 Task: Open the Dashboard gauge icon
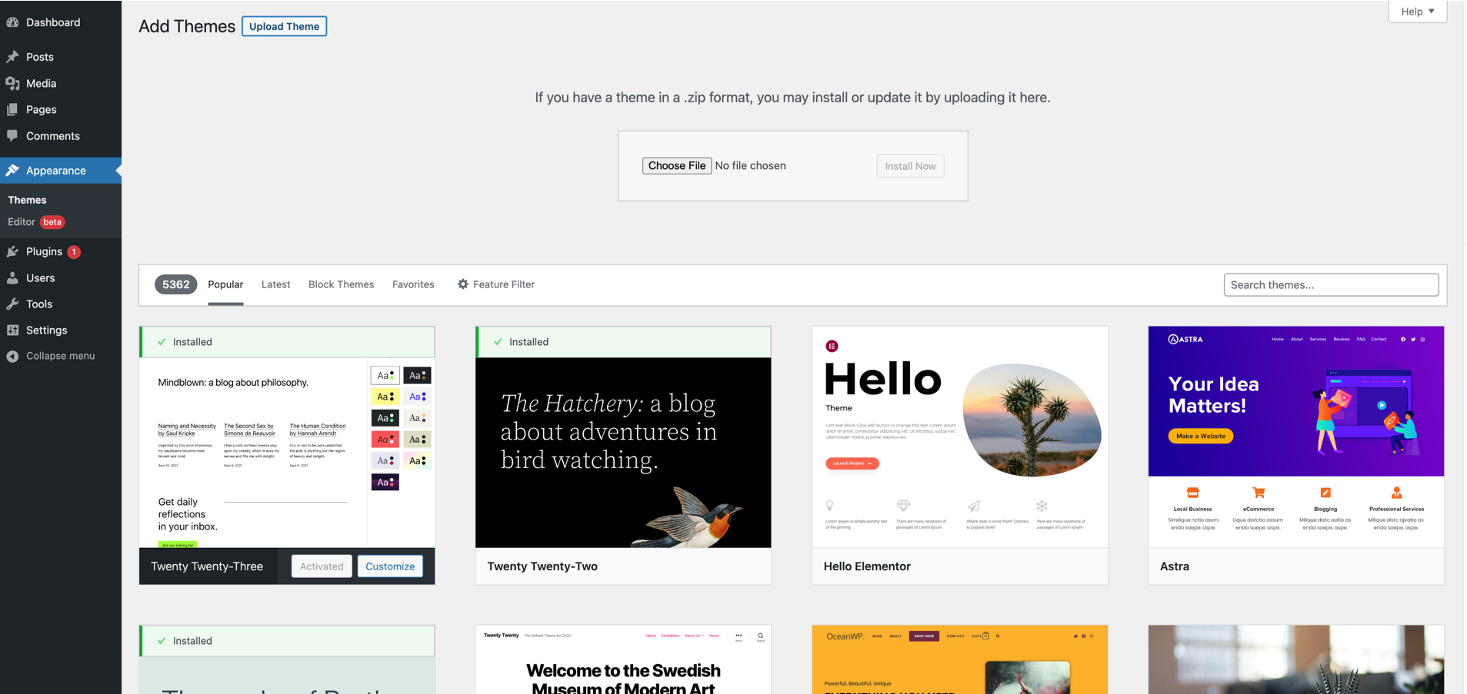click(x=12, y=22)
